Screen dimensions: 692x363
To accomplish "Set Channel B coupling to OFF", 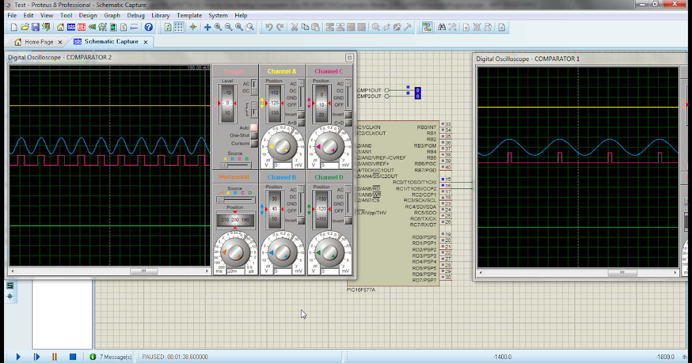I will click(301, 211).
